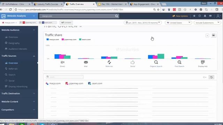
Task: Click the reset table button icon
Action: click(212, 77)
